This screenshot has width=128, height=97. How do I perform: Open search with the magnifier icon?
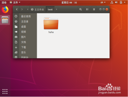(80, 9)
